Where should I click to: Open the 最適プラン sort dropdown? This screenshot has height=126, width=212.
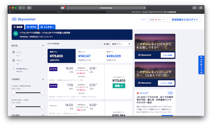pyautogui.click(x=121, y=44)
